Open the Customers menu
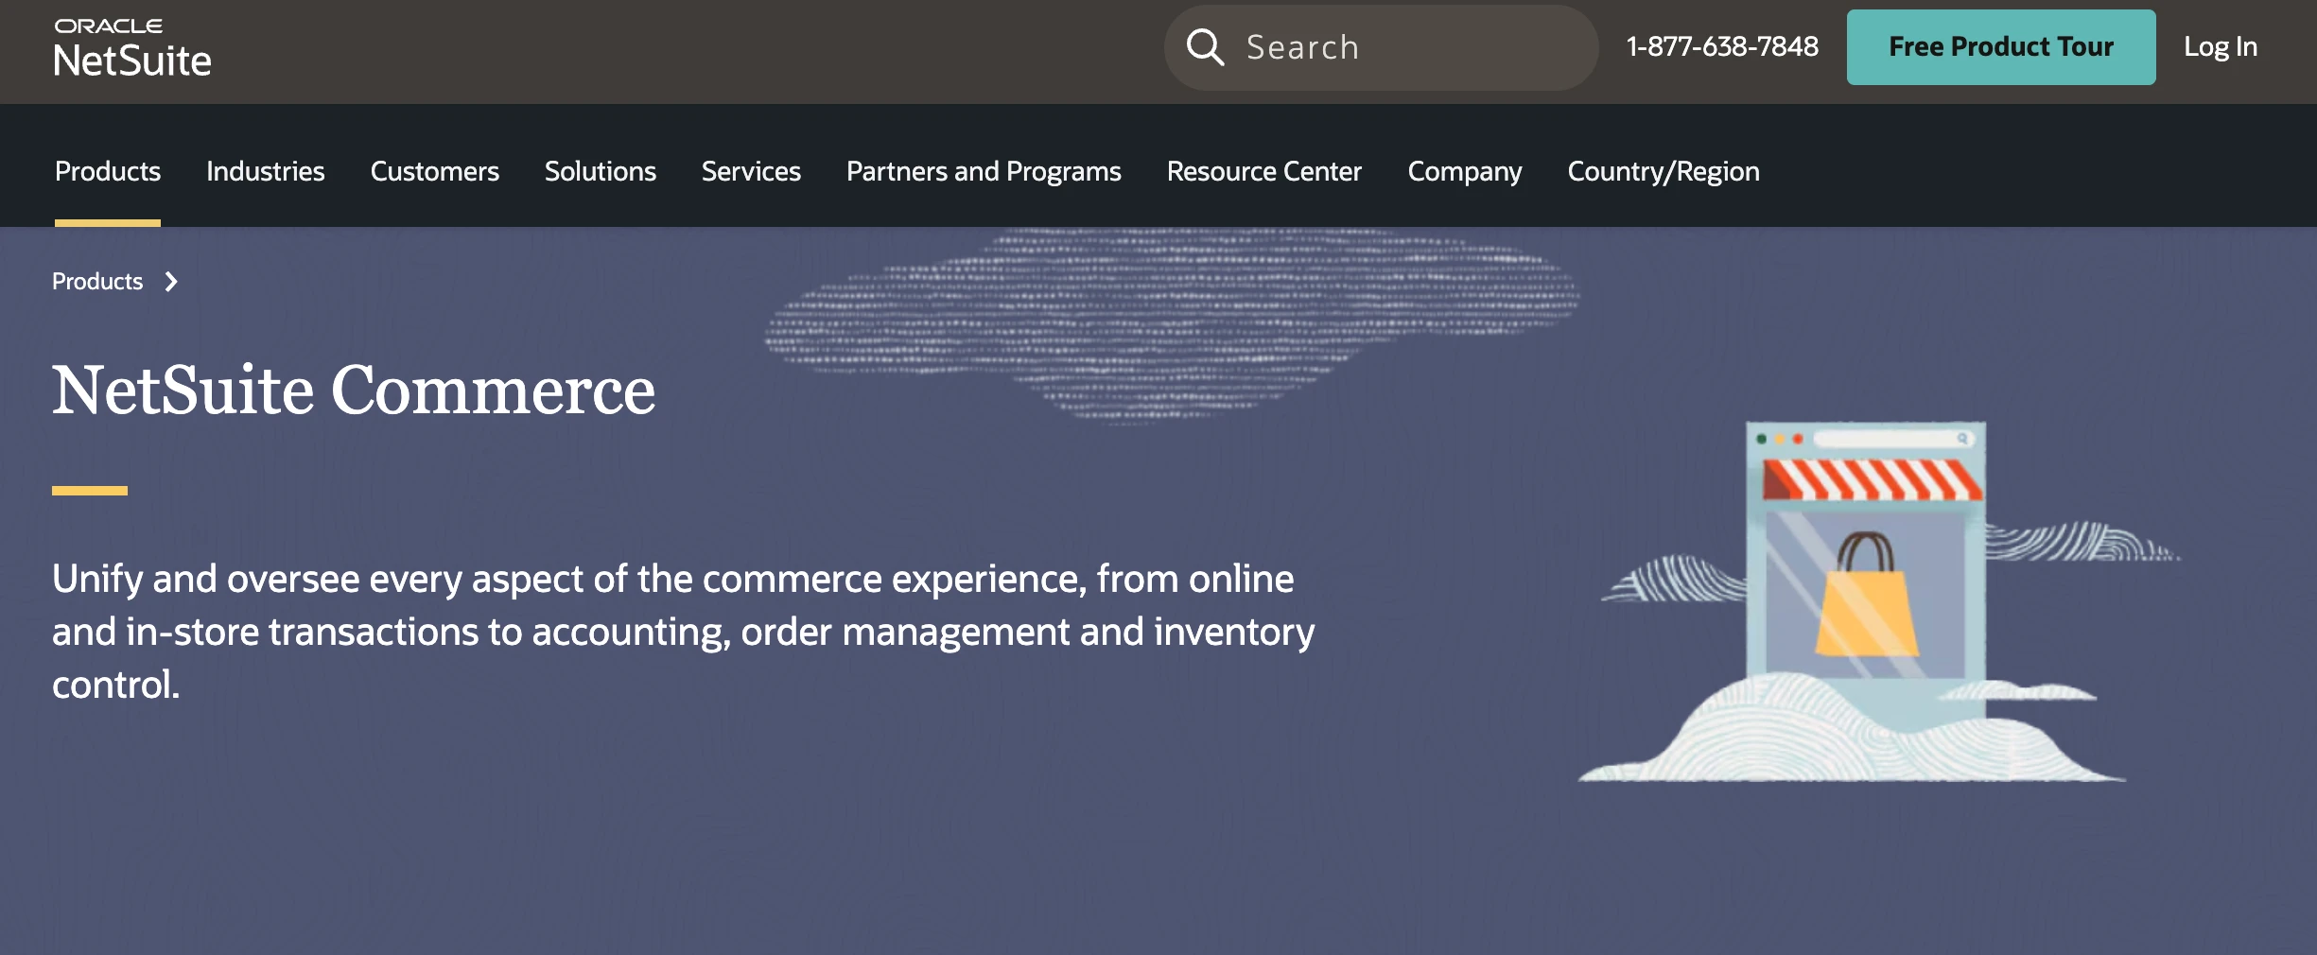This screenshot has width=2317, height=955. (435, 171)
